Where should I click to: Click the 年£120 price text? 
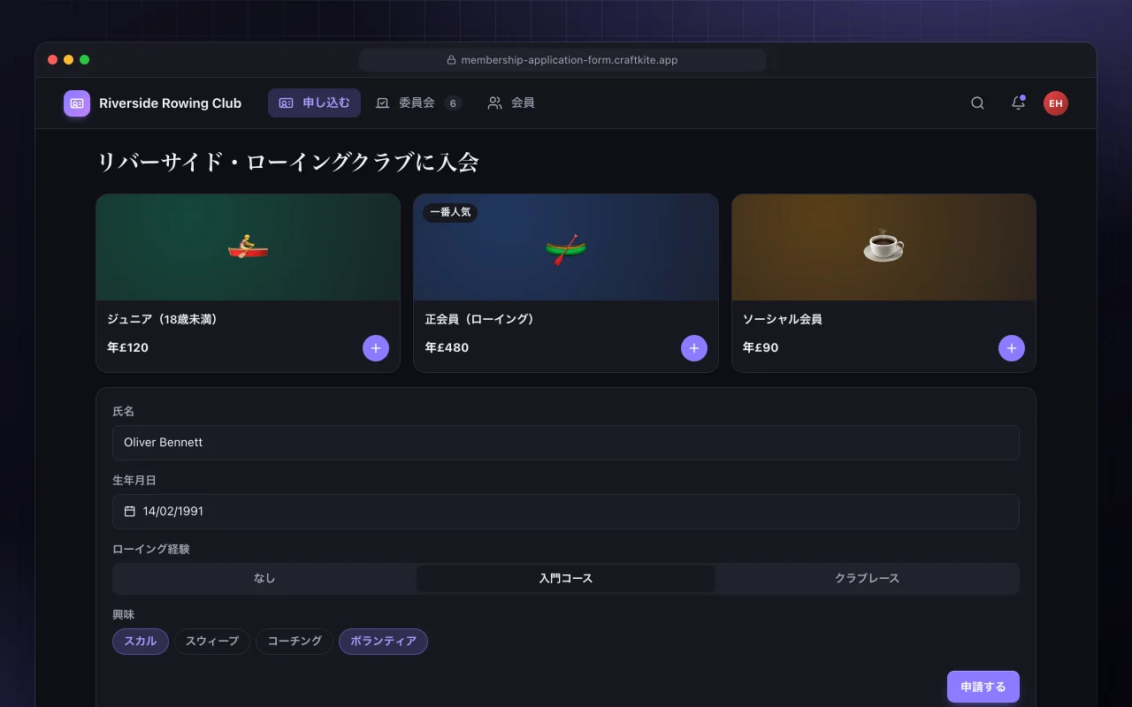127,348
